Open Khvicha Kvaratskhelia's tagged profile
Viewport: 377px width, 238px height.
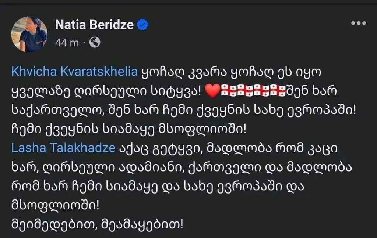(74, 72)
